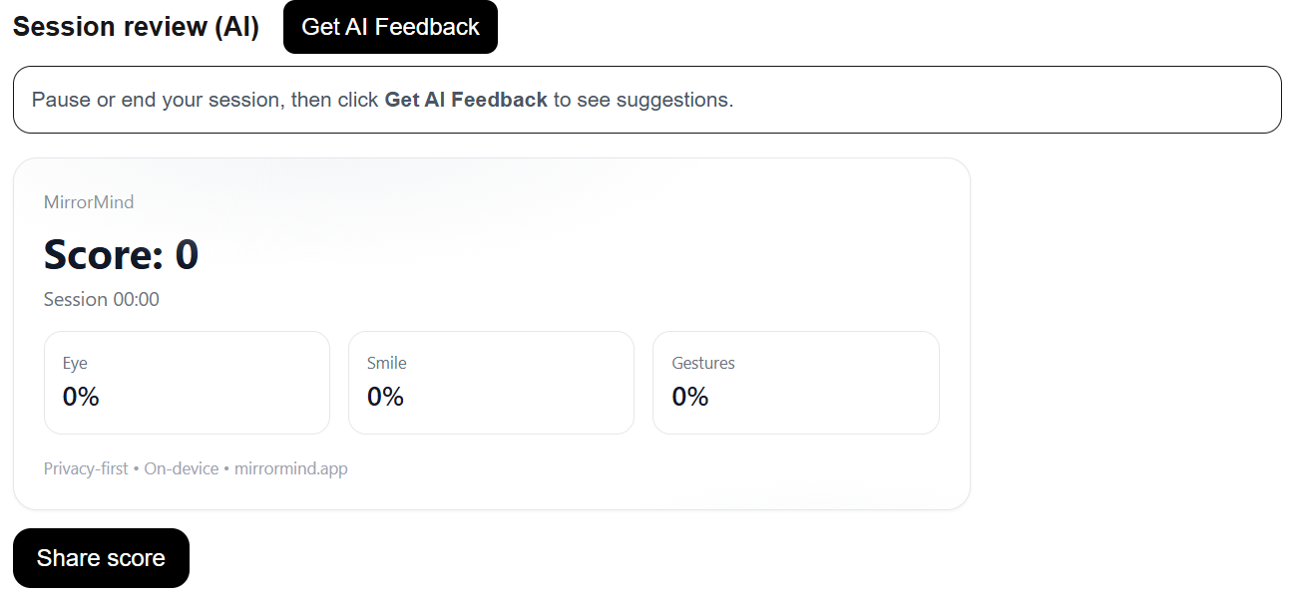
Task: Click the Smile label in the middle card
Action: point(387,364)
